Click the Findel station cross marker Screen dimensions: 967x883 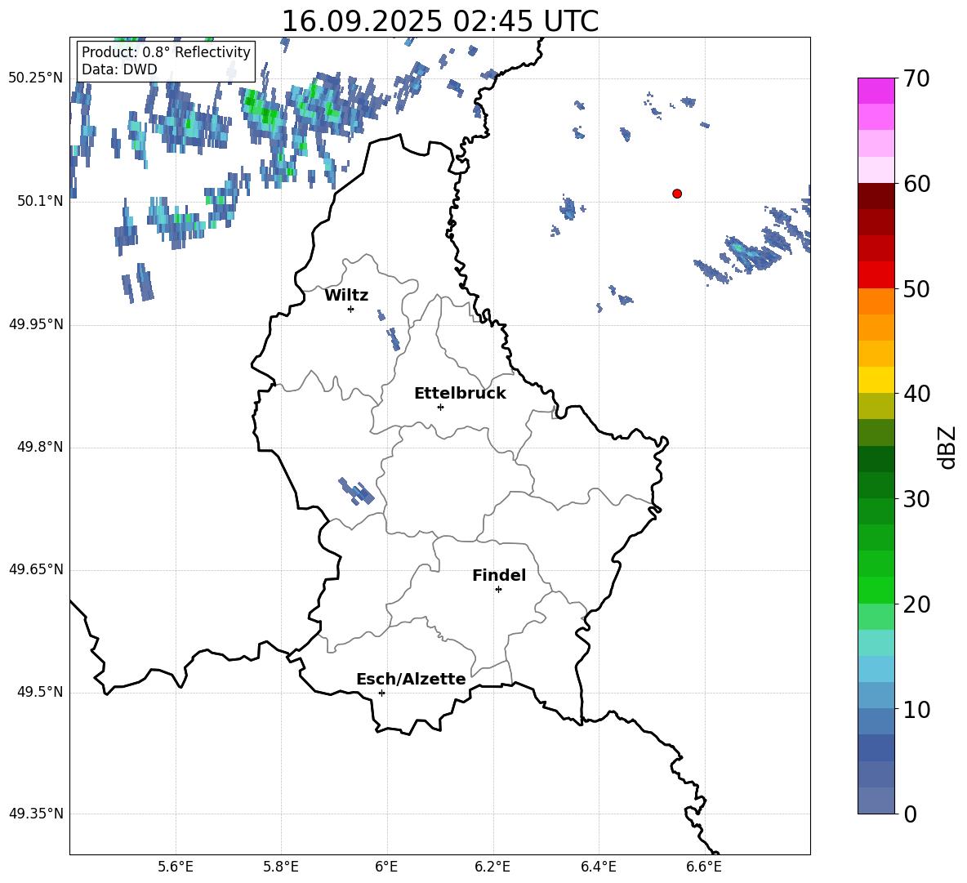pos(498,589)
